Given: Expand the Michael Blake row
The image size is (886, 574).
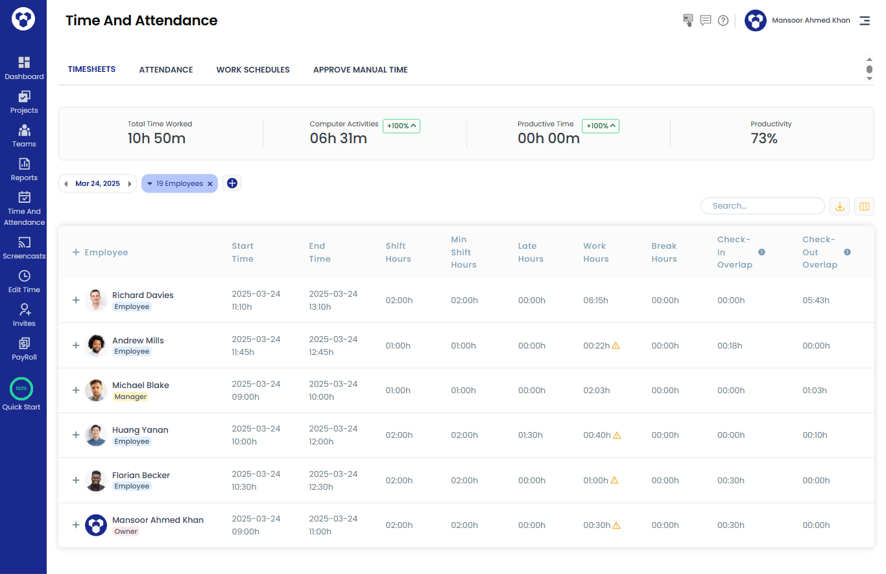Looking at the screenshot, I should point(76,390).
